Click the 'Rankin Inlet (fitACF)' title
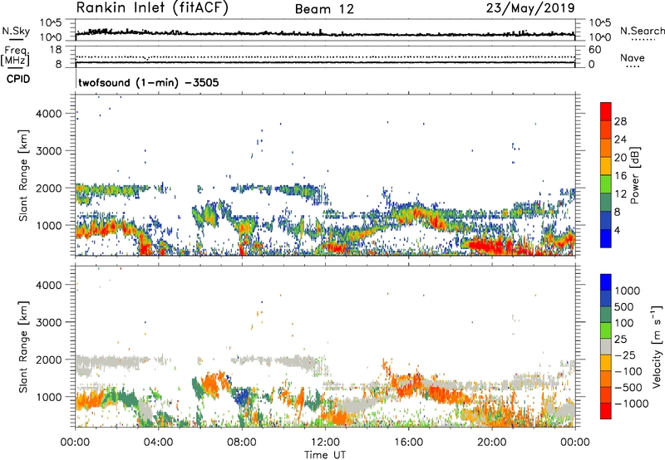The height and width of the screenshot is (460, 665). tap(152, 8)
